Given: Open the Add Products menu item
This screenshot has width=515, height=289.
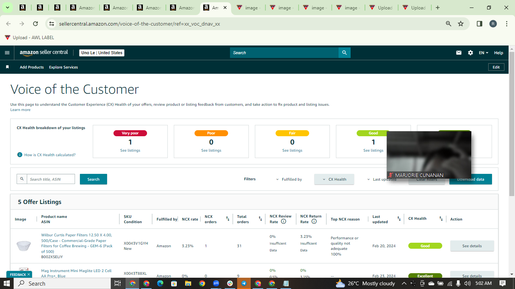Looking at the screenshot, I should 32,67.
